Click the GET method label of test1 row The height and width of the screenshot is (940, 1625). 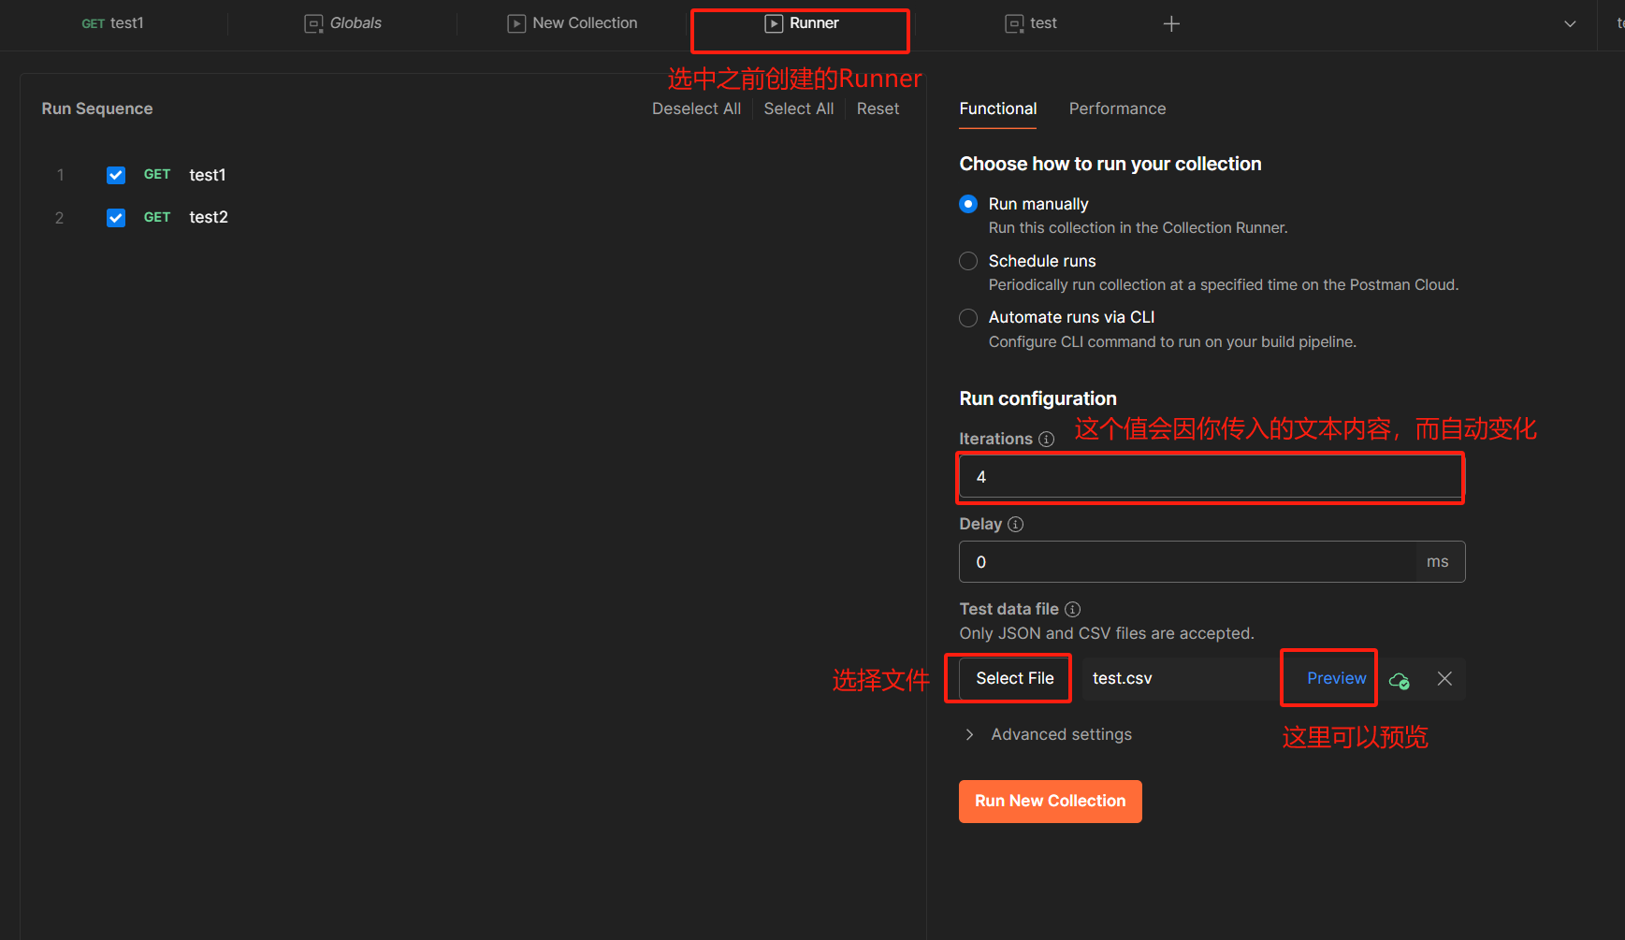point(157,174)
